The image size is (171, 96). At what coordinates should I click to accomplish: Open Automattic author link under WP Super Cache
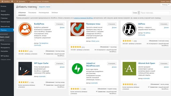[42, 77]
